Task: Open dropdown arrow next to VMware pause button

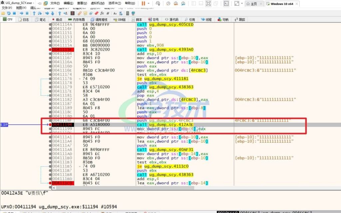Action: coord(149,3)
